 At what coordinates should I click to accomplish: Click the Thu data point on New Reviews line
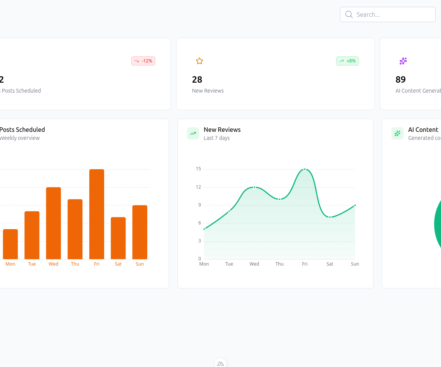coord(280,199)
